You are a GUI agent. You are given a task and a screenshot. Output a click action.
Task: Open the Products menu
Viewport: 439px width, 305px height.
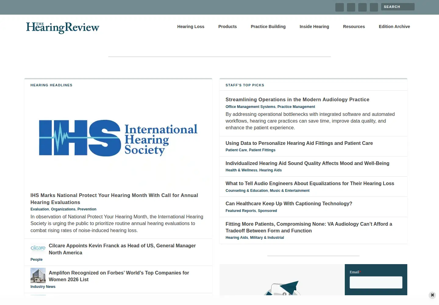point(227,27)
